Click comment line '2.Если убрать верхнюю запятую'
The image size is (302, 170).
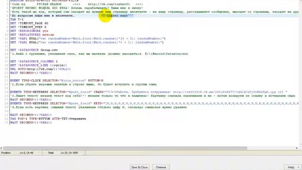click(x=84, y=84)
